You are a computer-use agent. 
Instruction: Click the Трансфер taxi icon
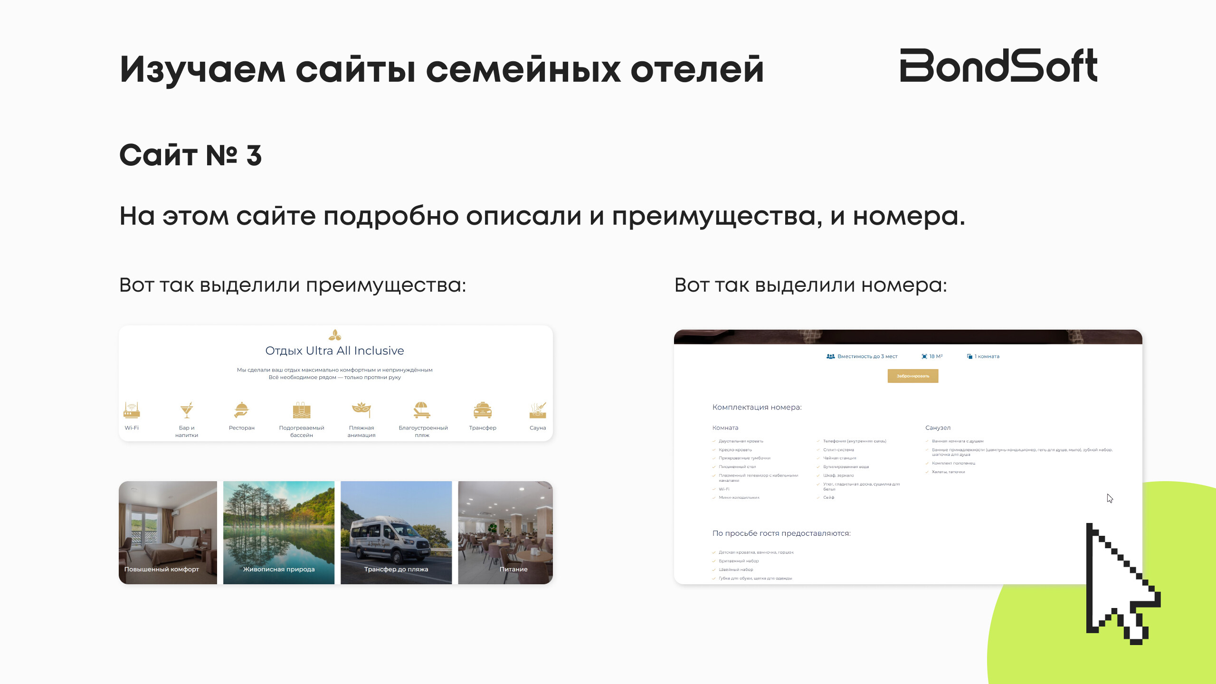tap(483, 410)
